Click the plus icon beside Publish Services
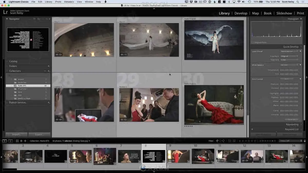This screenshot has height=173, width=308. pos(49,103)
